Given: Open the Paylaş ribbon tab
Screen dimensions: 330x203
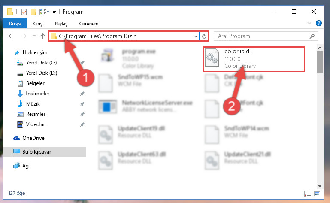Looking at the screenshot, I should click(x=61, y=24).
